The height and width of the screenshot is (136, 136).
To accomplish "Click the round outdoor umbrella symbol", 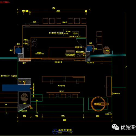I will (98, 104).
